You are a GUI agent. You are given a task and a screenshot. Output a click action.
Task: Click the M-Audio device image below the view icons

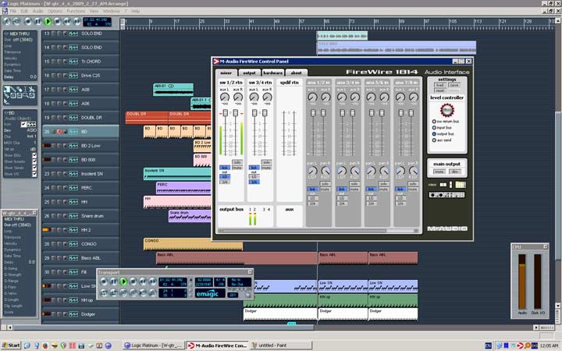(446, 195)
